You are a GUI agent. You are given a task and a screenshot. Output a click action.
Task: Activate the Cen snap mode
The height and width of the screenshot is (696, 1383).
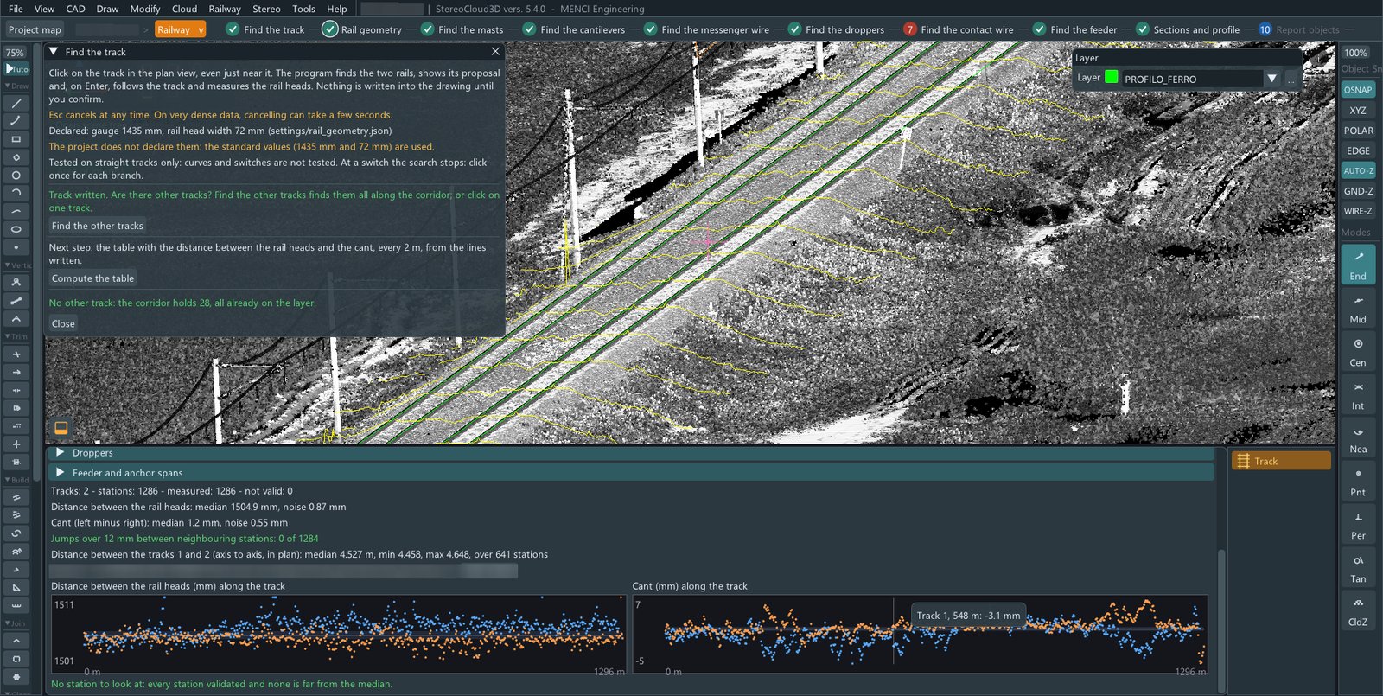pos(1358,351)
